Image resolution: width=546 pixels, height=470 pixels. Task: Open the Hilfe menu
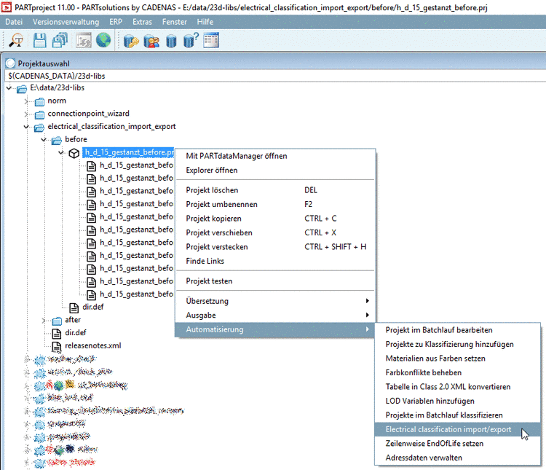[x=205, y=22]
